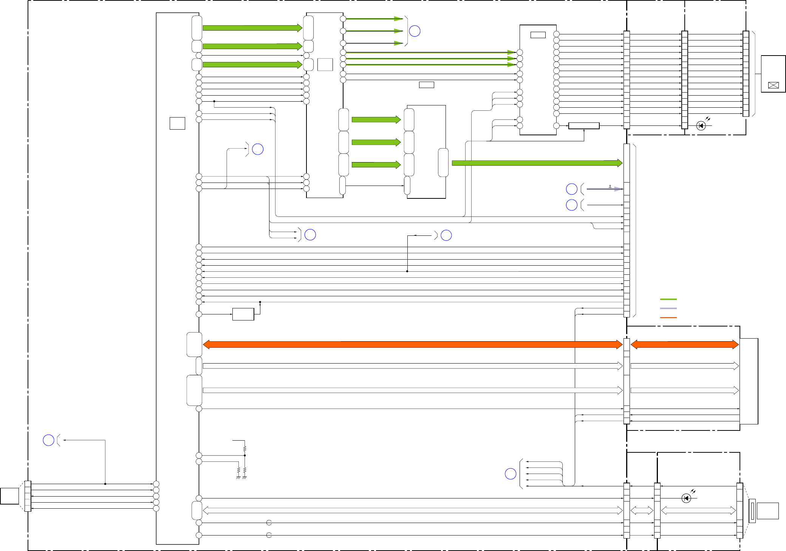Image resolution: width=786 pixels, height=551 pixels.
Task: Click the rectangle at bottom-right beside the slot connector
Action: pyautogui.click(x=767, y=511)
